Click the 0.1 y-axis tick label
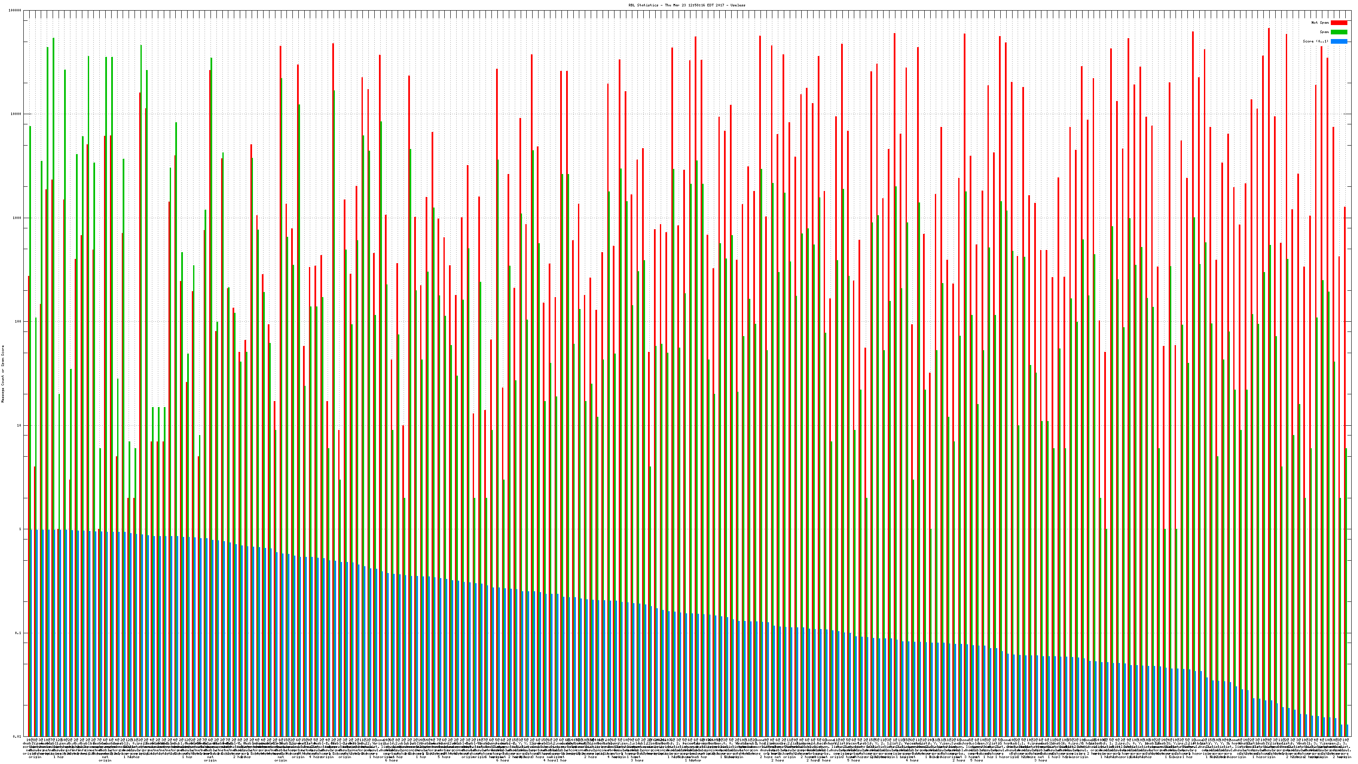 (18, 633)
